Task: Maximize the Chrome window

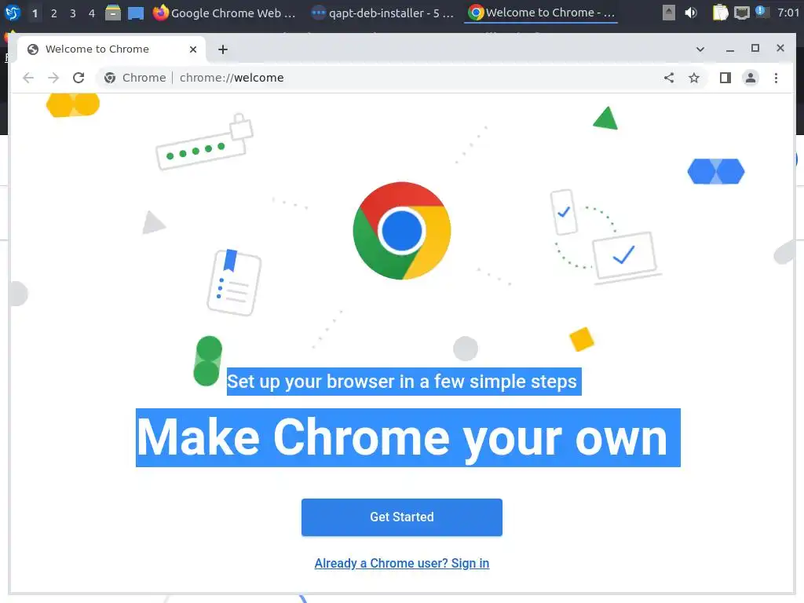Action: [755, 48]
